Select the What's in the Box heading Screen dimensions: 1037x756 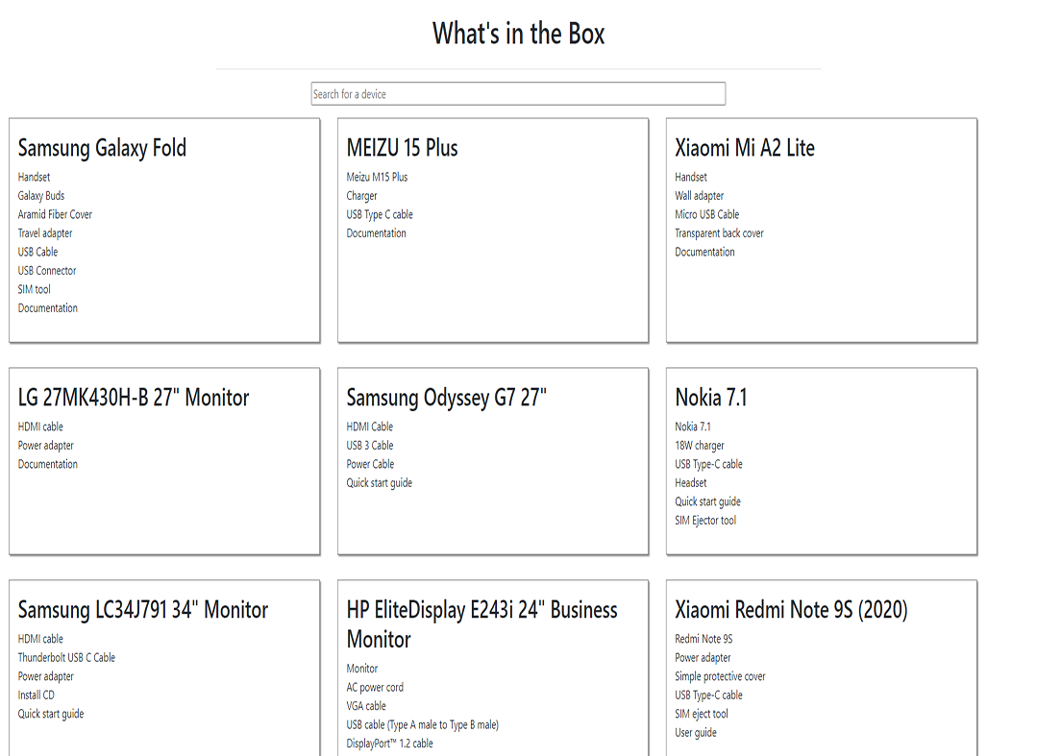[519, 34]
